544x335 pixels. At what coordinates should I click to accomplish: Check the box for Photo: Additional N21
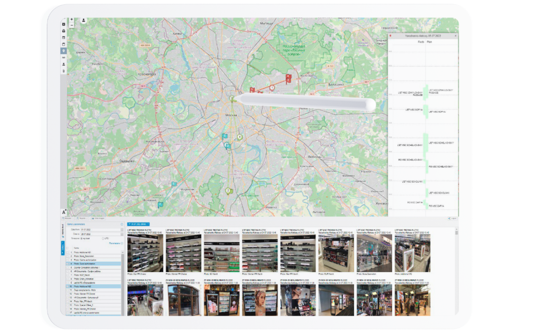(68, 252)
